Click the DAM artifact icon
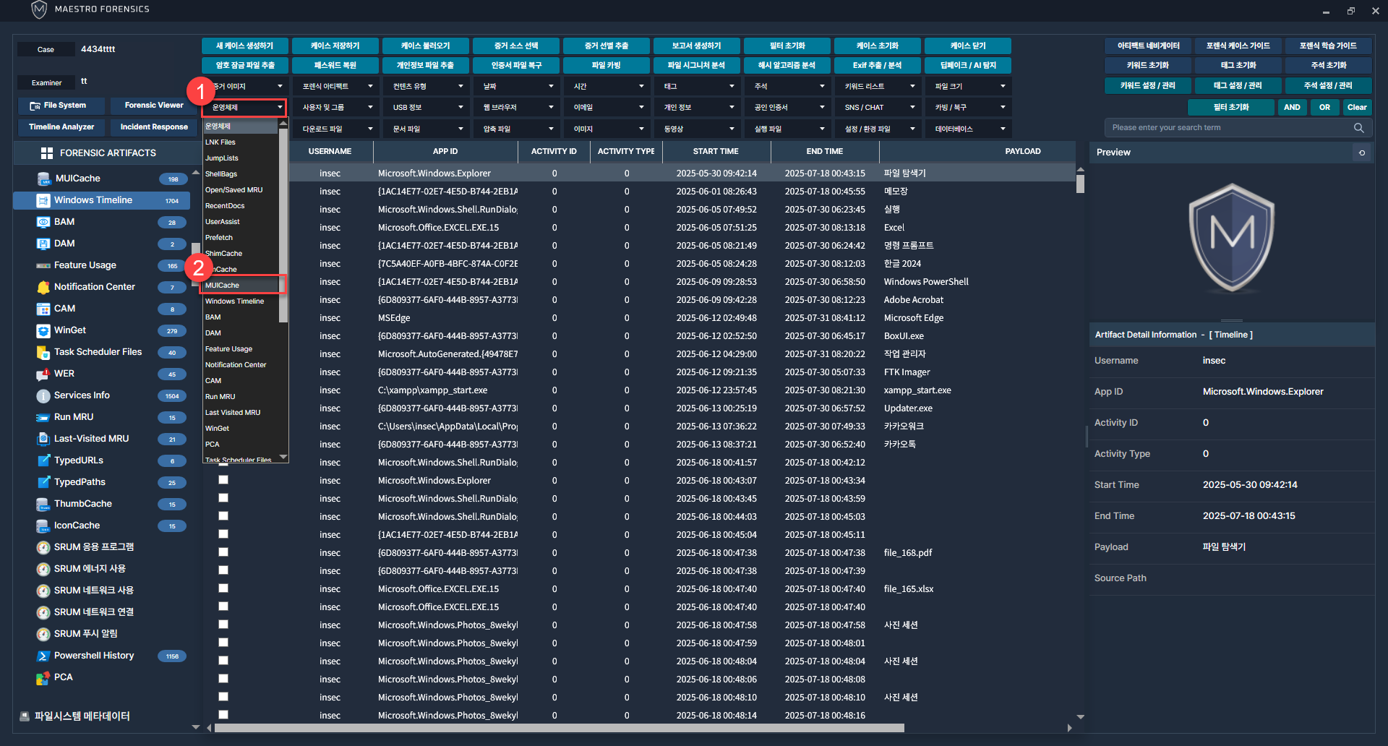Screen dimensions: 1388x746 pyautogui.click(x=43, y=244)
